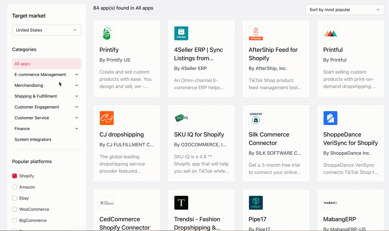Screen dimensions: 389x231
Task: Open the CedCommerce Shopify Connector title link
Action: coord(125,223)
